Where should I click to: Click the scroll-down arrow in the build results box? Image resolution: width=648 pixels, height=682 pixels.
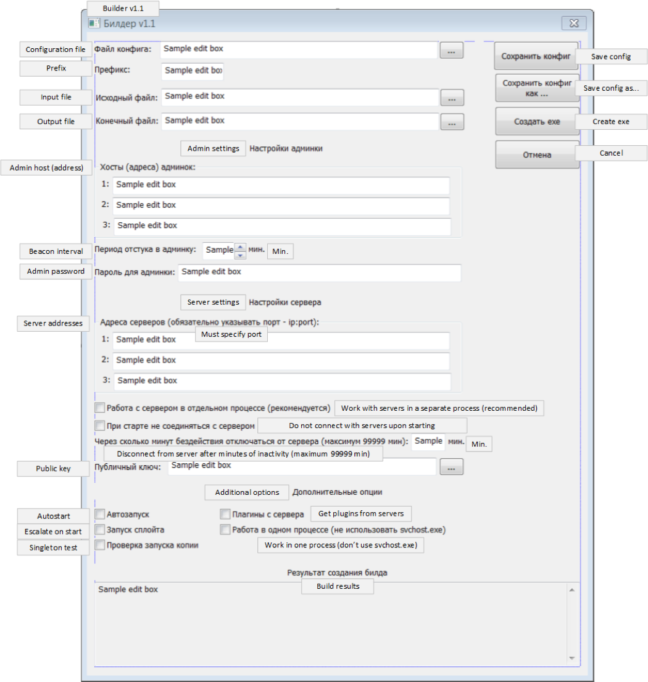coord(571,658)
